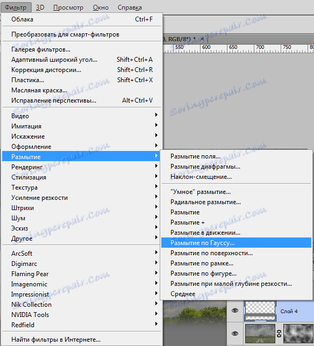Open the Окно menu in menu bar
Screen dimensions: 314x346
(101, 8)
